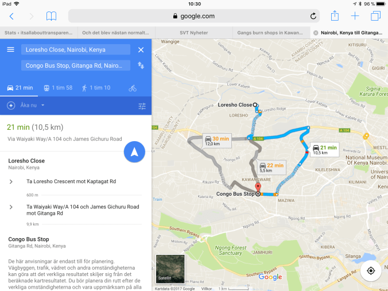Open the route options sliders icon
Screen dimensions: 388x291
coord(142,106)
